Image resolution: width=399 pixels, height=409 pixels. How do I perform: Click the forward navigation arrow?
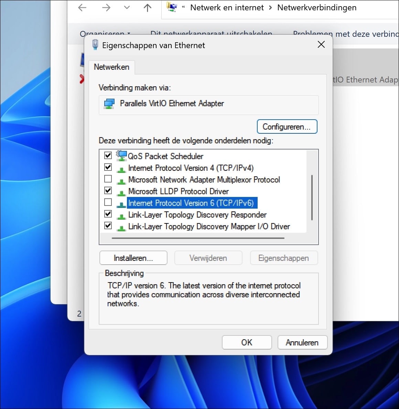[x=107, y=7]
